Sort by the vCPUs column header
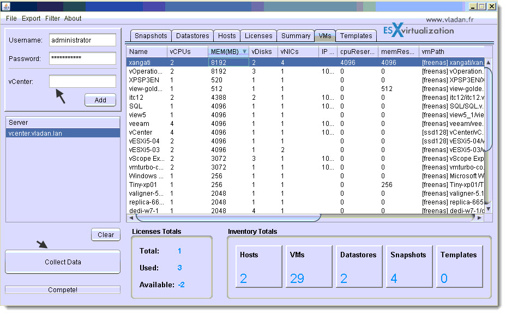This screenshot has height=314, width=506. tap(188, 52)
